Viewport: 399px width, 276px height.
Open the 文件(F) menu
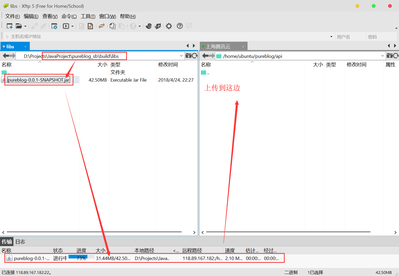[12, 17]
